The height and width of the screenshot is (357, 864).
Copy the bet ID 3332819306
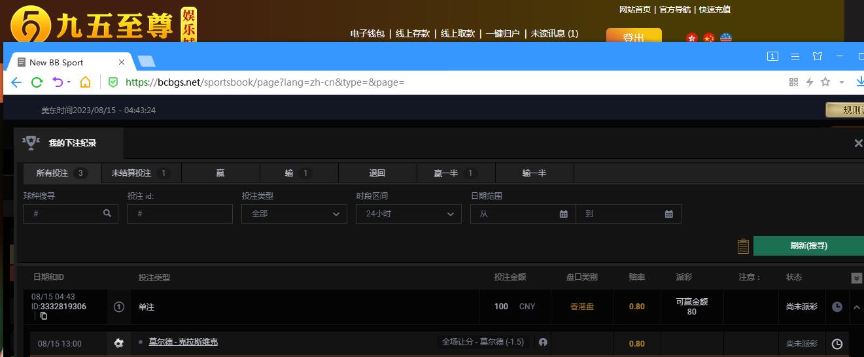point(44,316)
